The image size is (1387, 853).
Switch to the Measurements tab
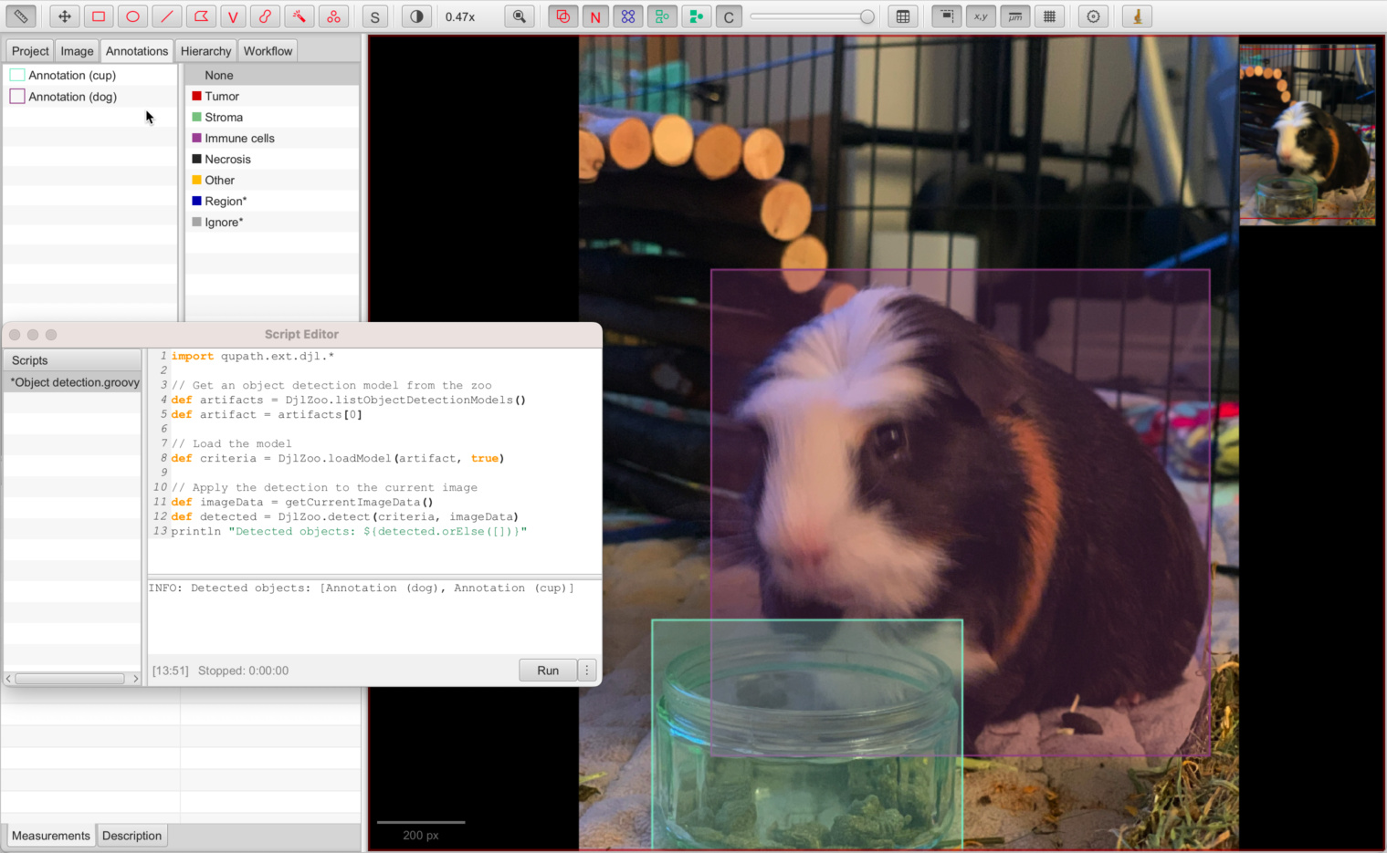pos(51,836)
